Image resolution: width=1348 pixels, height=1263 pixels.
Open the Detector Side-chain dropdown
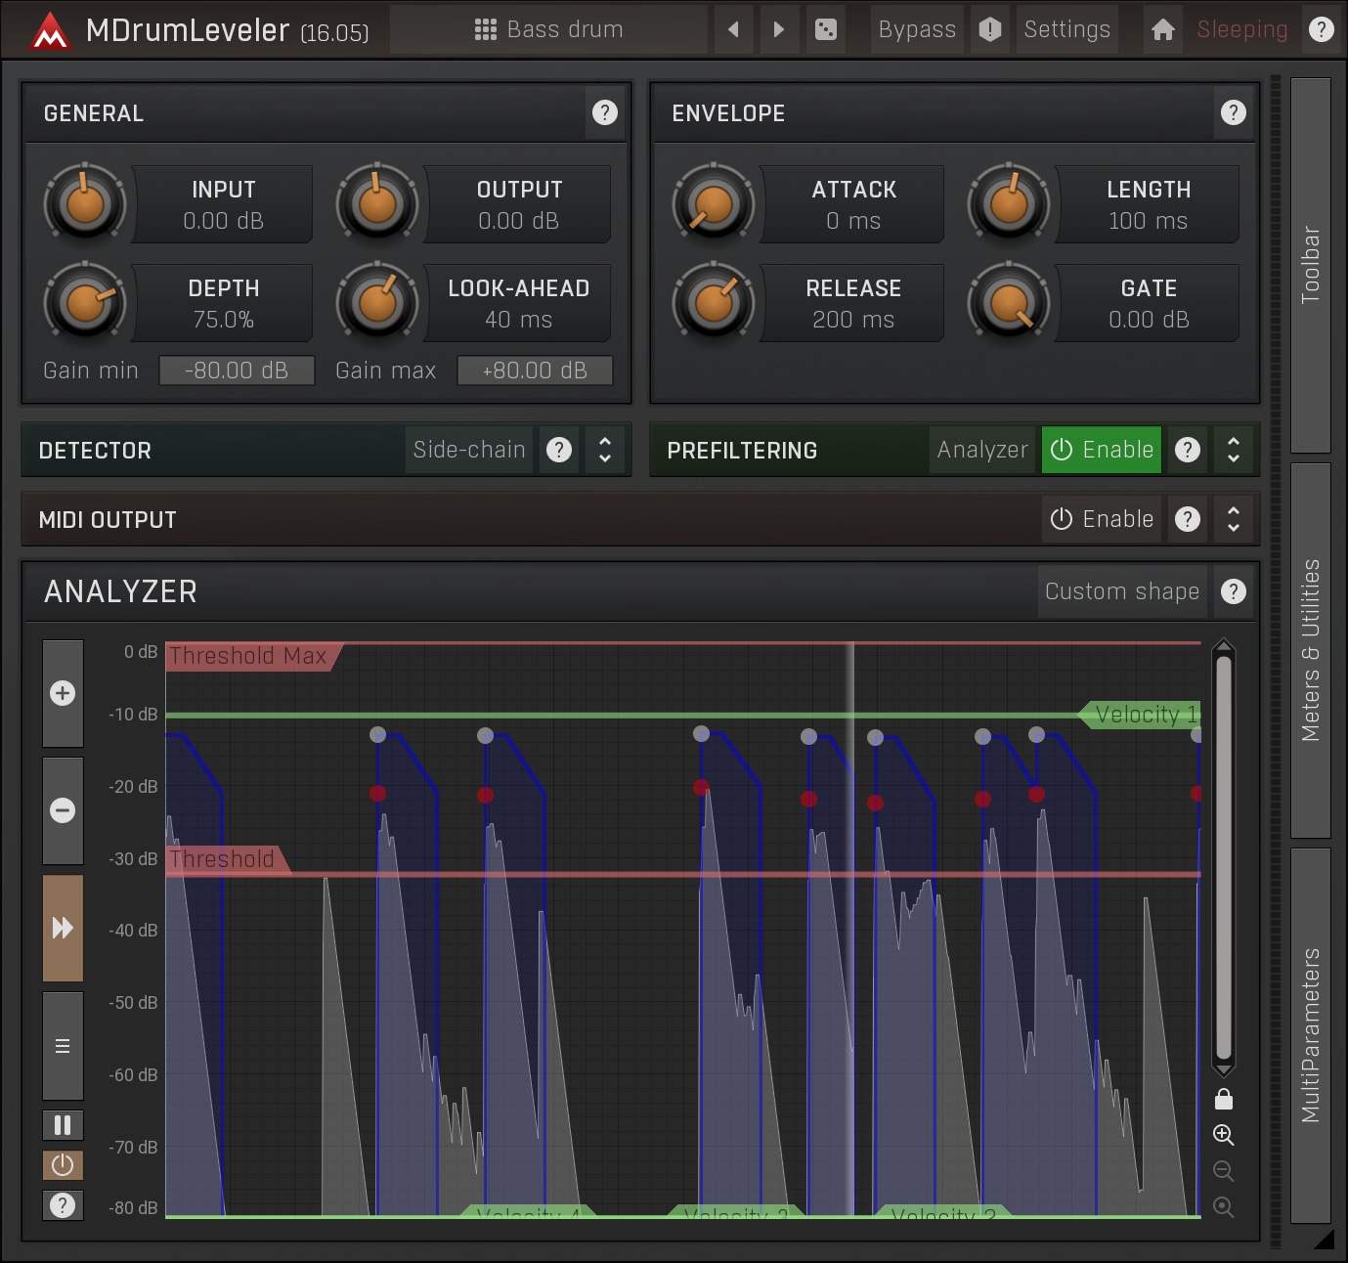click(468, 450)
